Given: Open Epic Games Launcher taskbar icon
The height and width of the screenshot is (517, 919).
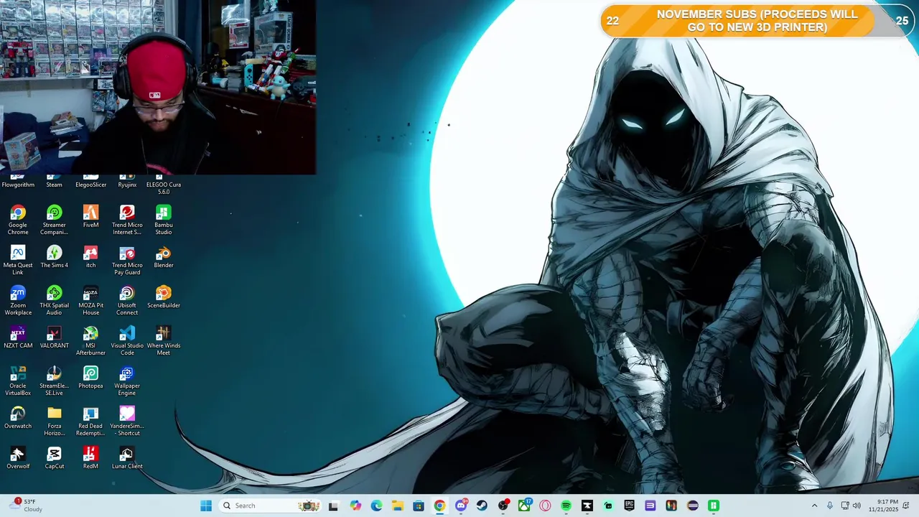Looking at the screenshot, I should (629, 506).
